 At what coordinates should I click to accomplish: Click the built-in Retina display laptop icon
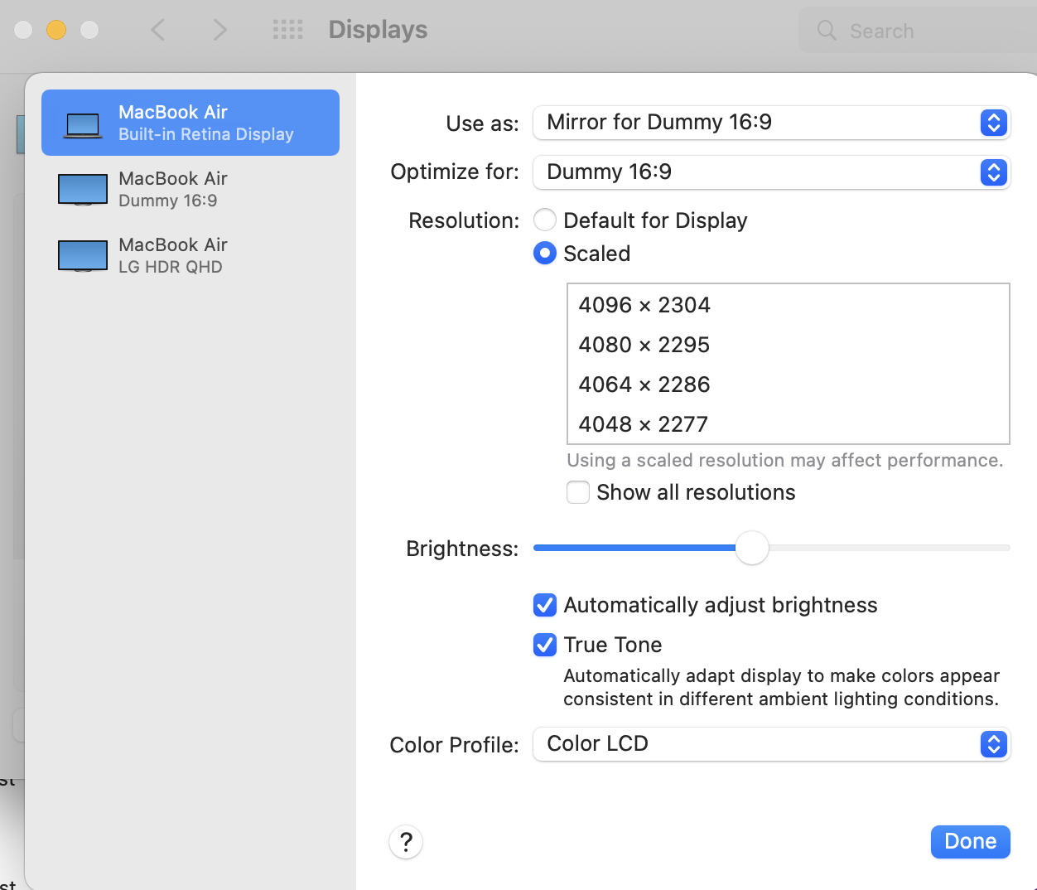click(83, 124)
